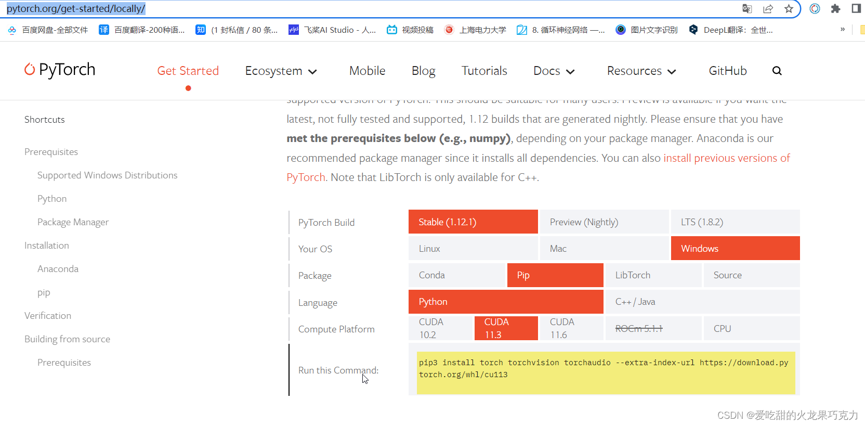Jump to Anaconda sidebar section
The height and width of the screenshot is (425, 865).
[x=58, y=269]
